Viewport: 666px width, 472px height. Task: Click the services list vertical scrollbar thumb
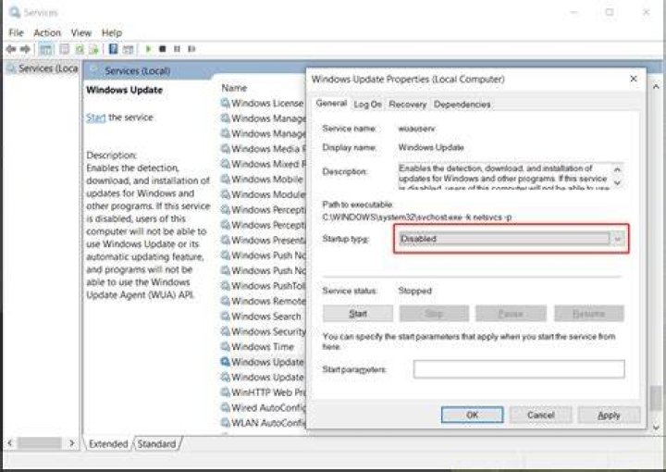pyautogui.click(x=656, y=398)
